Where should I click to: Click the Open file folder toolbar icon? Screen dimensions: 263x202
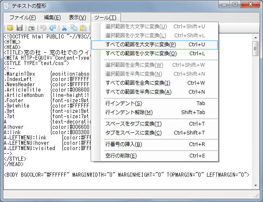click(x=10, y=28)
